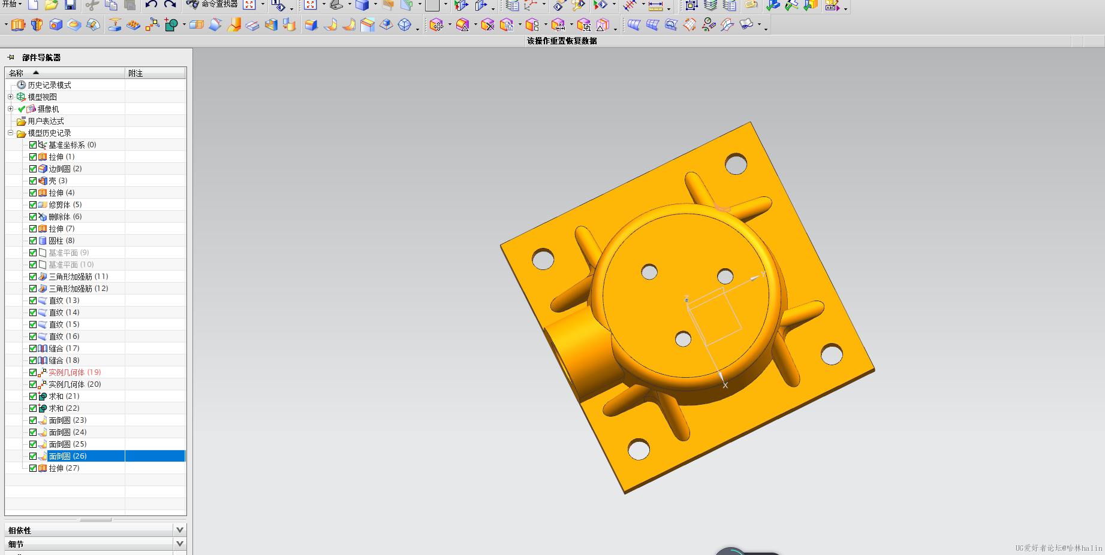Click the Unite (求和) boolean icon
1105x555 pixels.
point(171,25)
